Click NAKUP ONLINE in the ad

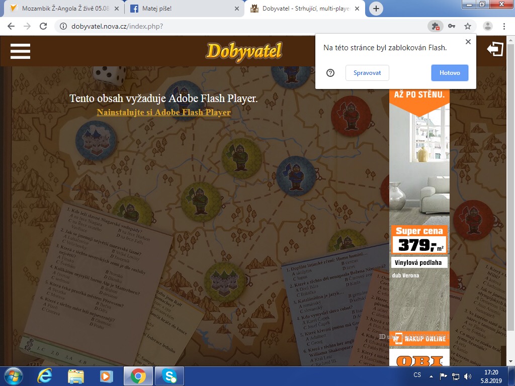(419, 338)
